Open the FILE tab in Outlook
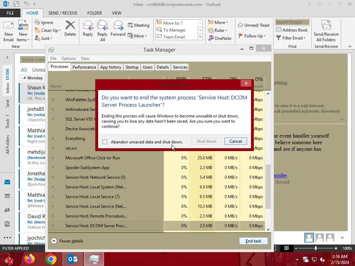Screen dimensions: 355x266 [10, 13]
